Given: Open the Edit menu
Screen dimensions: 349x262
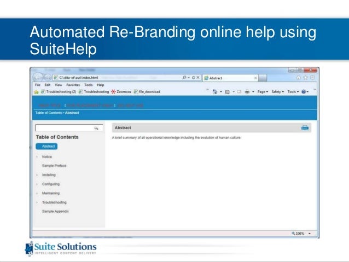Looking at the screenshot, I should click(x=48, y=85).
